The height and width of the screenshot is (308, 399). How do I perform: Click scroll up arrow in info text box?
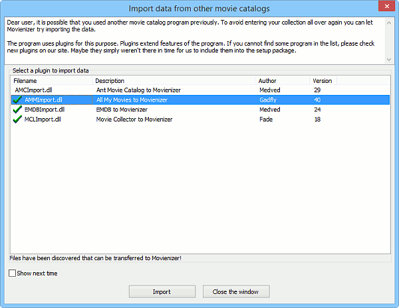click(x=389, y=23)
